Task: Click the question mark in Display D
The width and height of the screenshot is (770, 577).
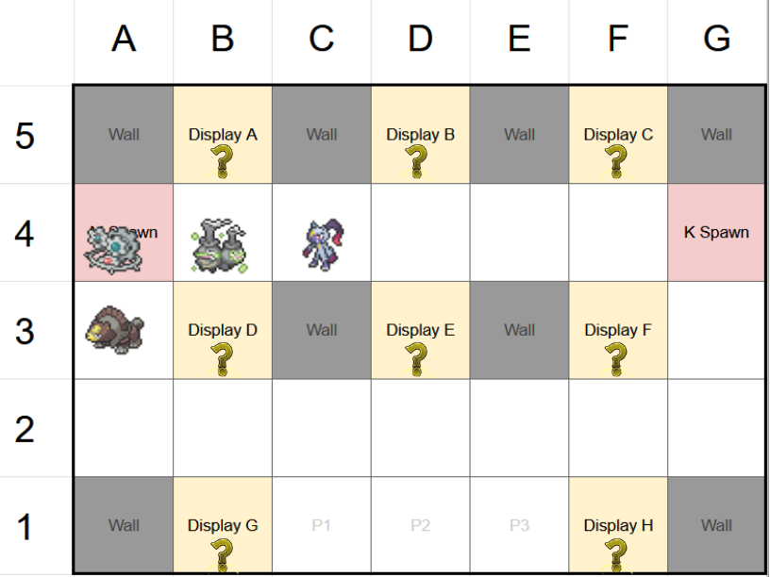Action: point(223,357)
